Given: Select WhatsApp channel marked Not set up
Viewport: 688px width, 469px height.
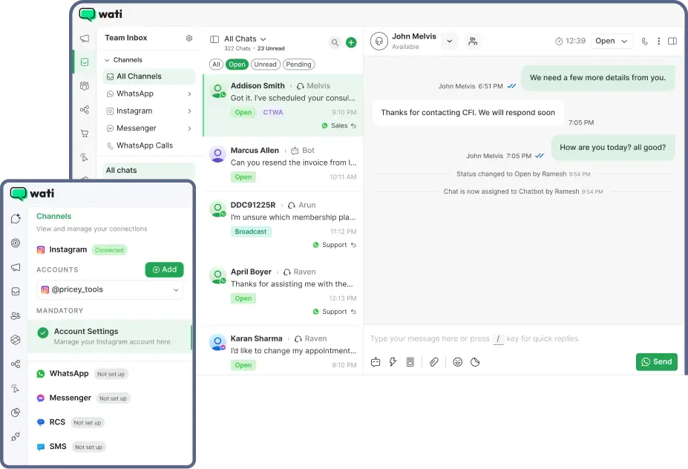Looking at the screenshot, I should pos(82,374).
